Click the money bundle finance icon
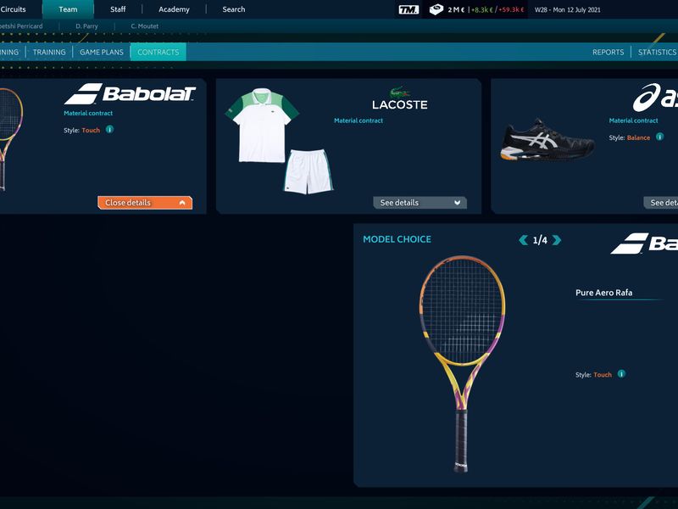Screen dimensions: 678x509 pos(436,9)
